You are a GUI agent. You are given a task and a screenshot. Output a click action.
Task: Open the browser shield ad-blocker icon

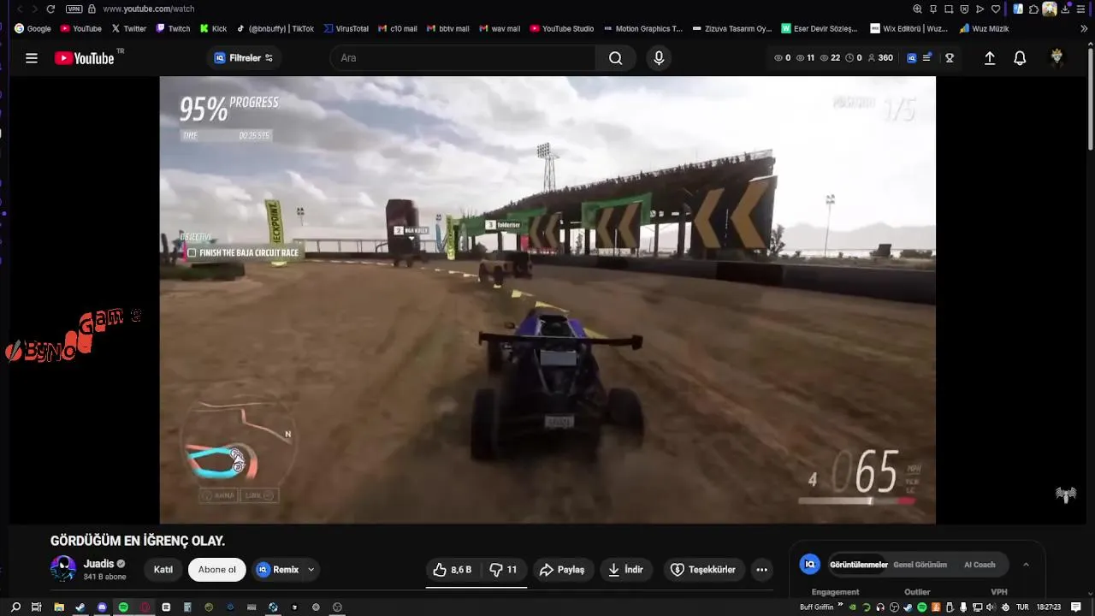(x=964, y=9)
